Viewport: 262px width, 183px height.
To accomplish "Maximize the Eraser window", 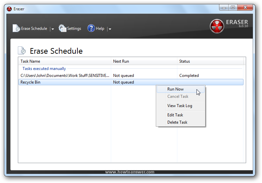I will [233, 7].
